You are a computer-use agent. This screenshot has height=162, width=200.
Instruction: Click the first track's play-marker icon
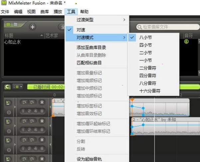8,103
